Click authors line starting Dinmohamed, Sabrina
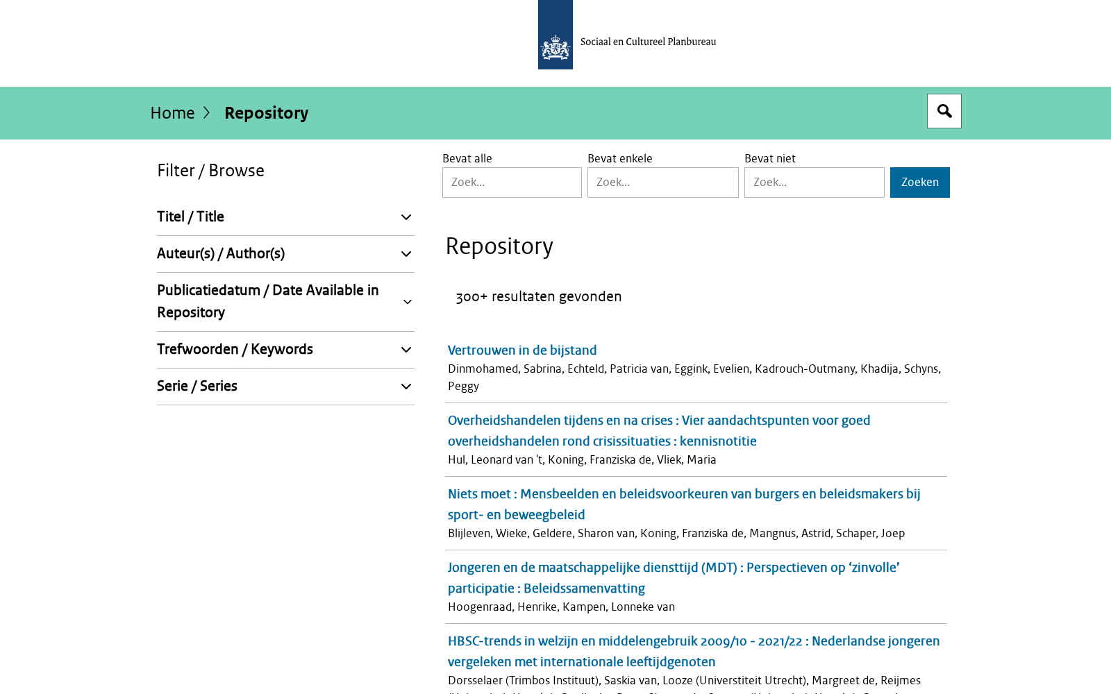This screenshot has height=694, width=1111. pyautogui.click(x=694, y=377)
